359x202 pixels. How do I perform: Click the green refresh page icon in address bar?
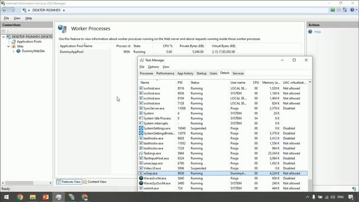(x=333, y=10)
